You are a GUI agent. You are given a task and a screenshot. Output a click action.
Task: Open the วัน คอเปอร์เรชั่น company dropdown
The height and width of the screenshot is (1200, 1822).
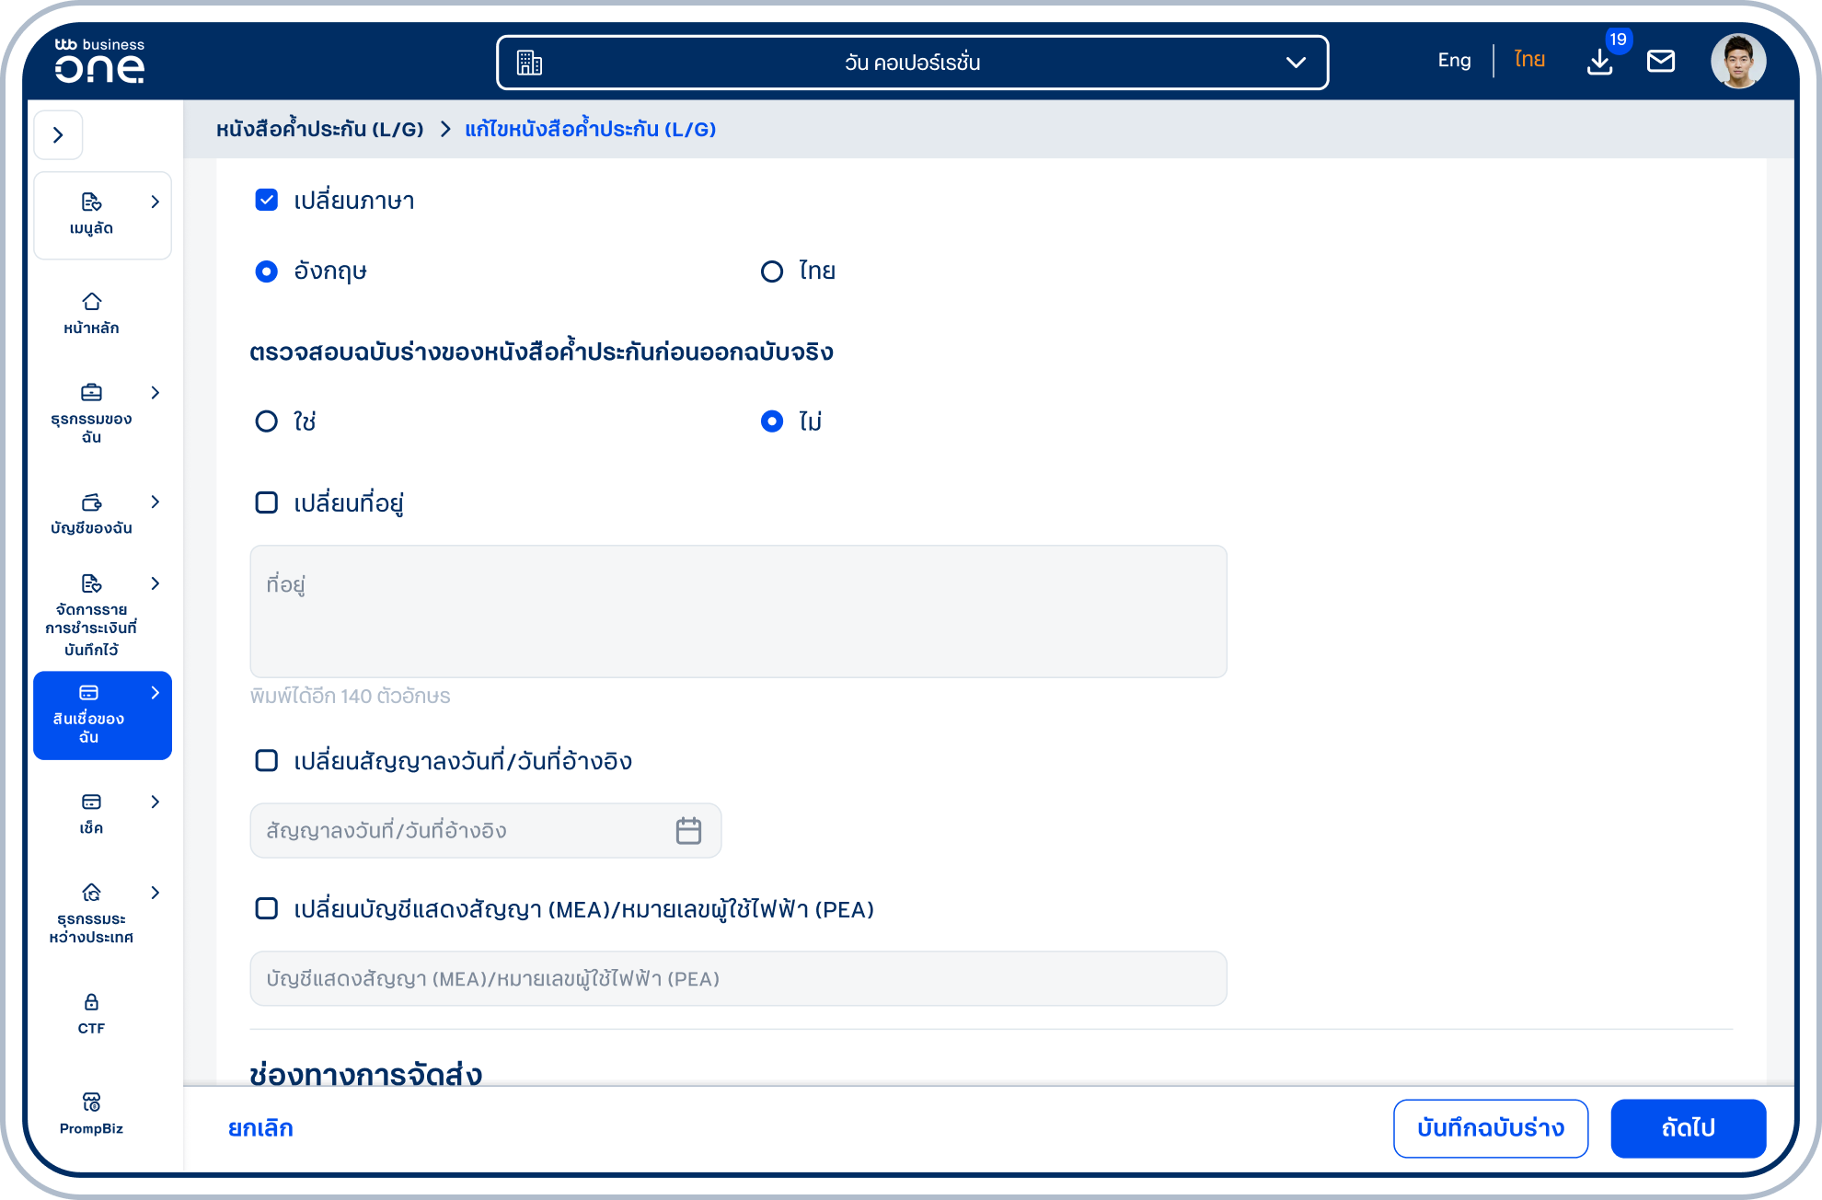[912, 63]
